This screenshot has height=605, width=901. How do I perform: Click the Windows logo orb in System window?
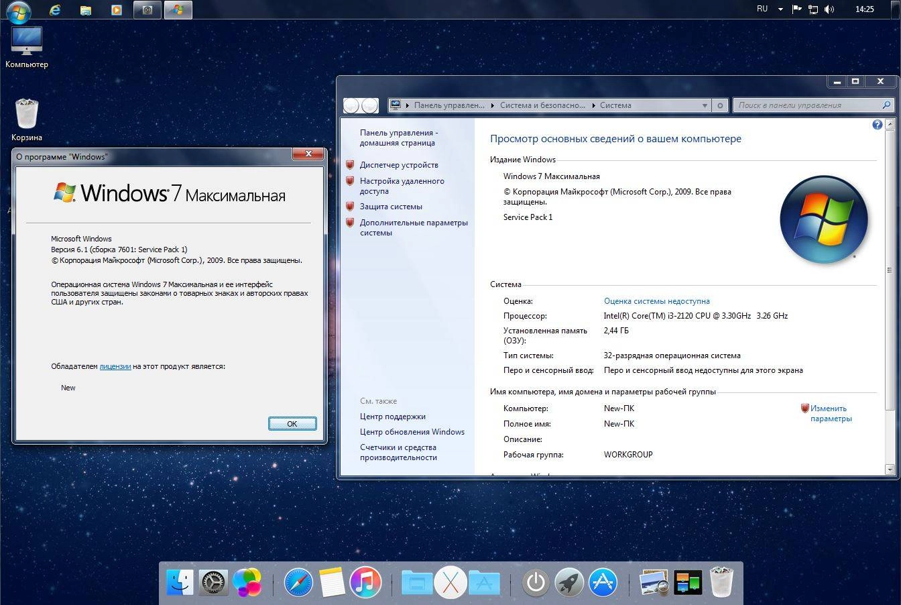click(824, 219)
